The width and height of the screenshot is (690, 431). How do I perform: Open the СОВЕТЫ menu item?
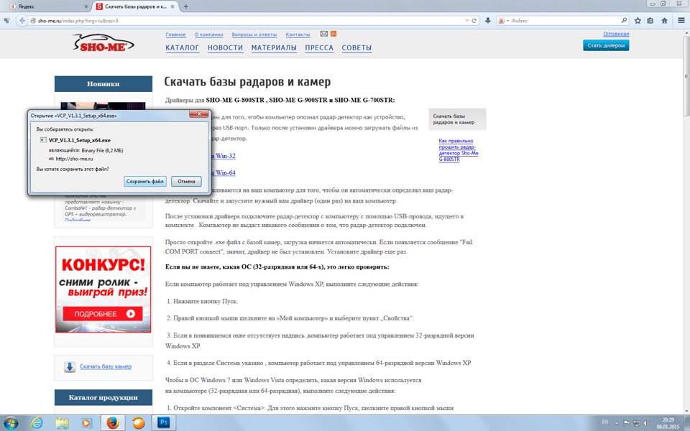click(x=356, y=47)
